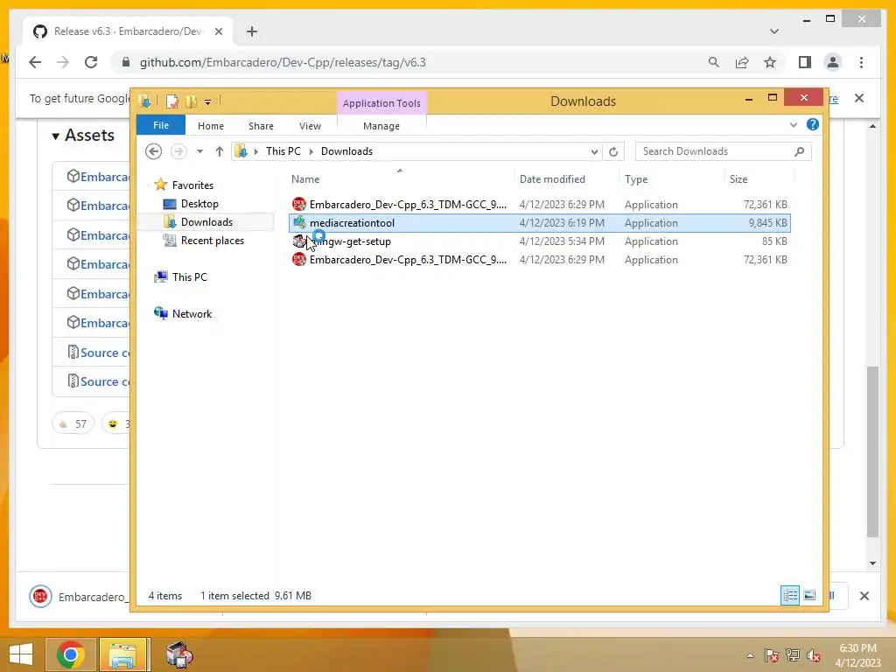Screen dimensions: 896x672
Task: Click Explorer forward navigation arrow
Action: click(178, 151)
